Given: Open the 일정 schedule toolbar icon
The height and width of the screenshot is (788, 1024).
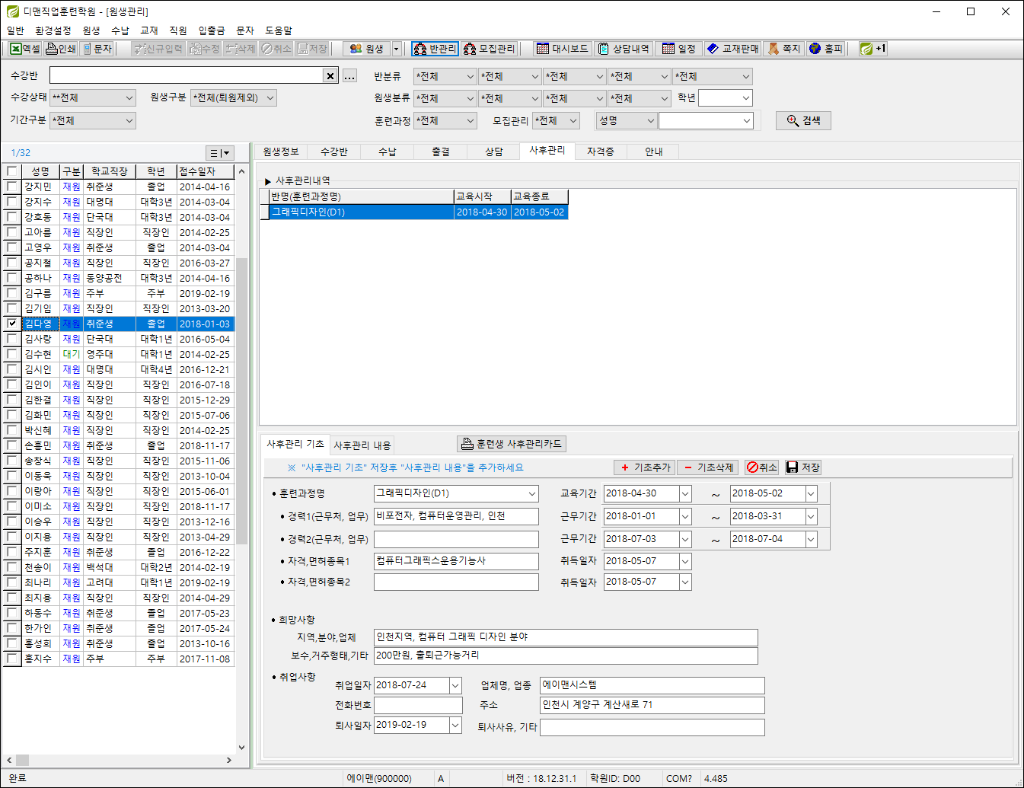Looking at the screenshot, I should coord(678,49).
